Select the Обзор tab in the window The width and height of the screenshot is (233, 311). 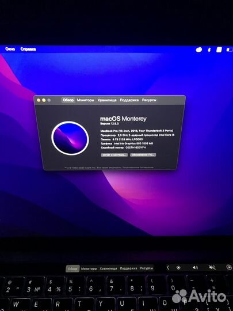68,100
